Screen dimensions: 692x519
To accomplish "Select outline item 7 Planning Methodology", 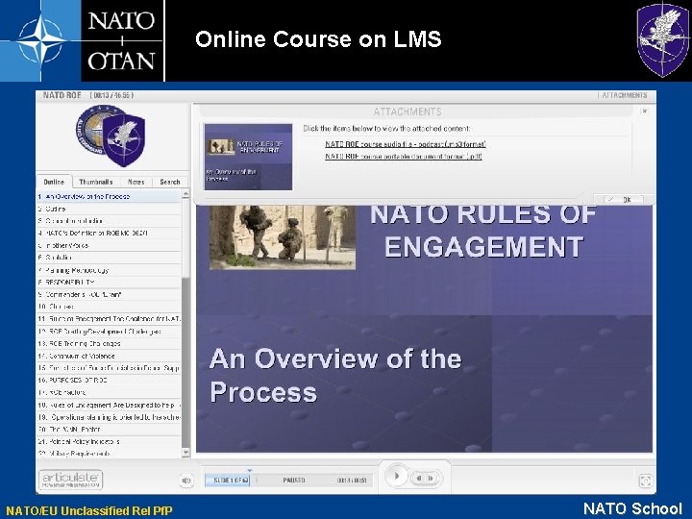I will pyautogui.click(x=109, y=270).
